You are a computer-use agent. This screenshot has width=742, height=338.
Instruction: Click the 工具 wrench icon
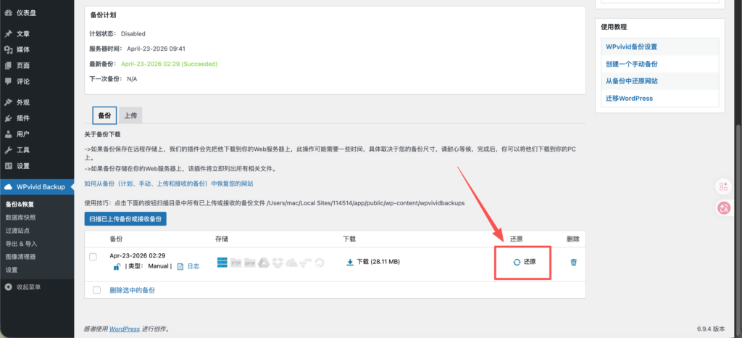pyautogui.click(x=8, y=150)
